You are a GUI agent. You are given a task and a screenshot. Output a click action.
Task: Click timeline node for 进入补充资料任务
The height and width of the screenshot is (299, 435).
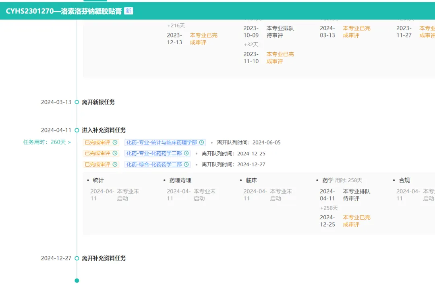coord(77,130)
